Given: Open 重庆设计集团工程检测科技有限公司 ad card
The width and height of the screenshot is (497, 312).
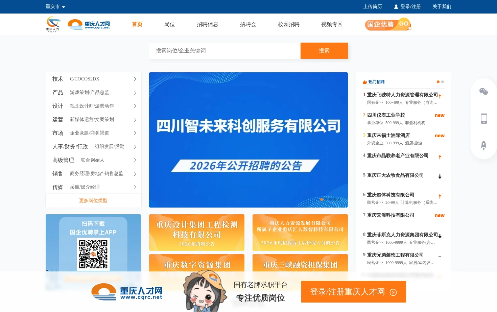Looking at the screenshot, I should (197, 233).
